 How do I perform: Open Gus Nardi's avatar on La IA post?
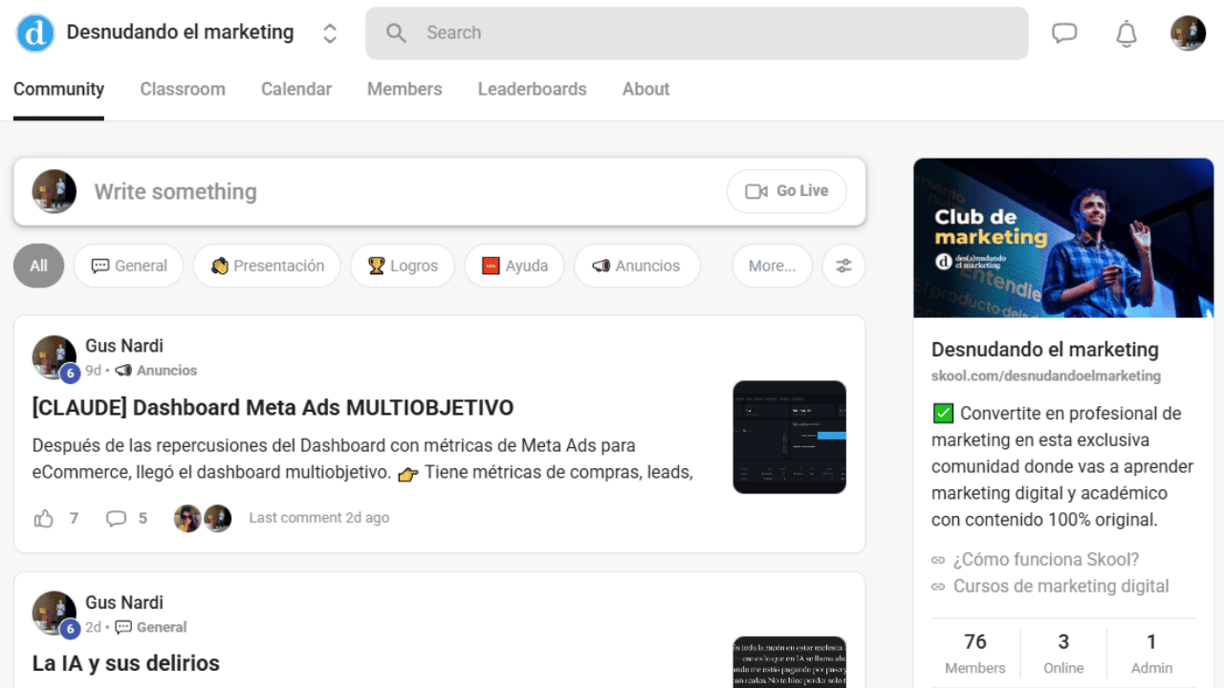tap(55, 614)
